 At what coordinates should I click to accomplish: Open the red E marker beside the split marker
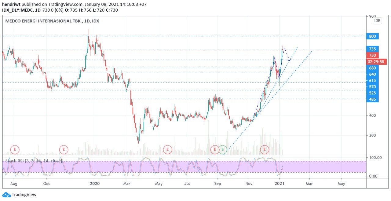point(215,150)
